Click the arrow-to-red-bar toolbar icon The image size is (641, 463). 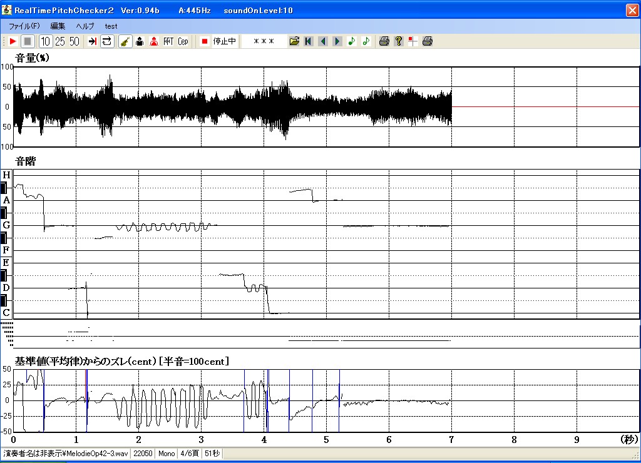93,41
